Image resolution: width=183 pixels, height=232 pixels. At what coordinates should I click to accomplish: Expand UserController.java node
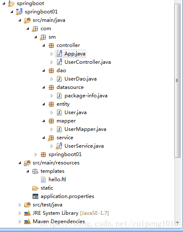point(52,62)
